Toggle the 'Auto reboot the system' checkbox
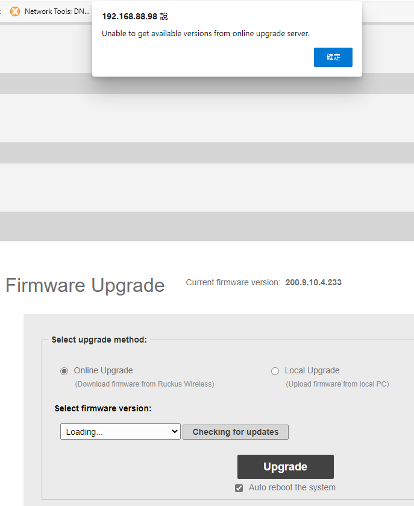 coord(239,488)
